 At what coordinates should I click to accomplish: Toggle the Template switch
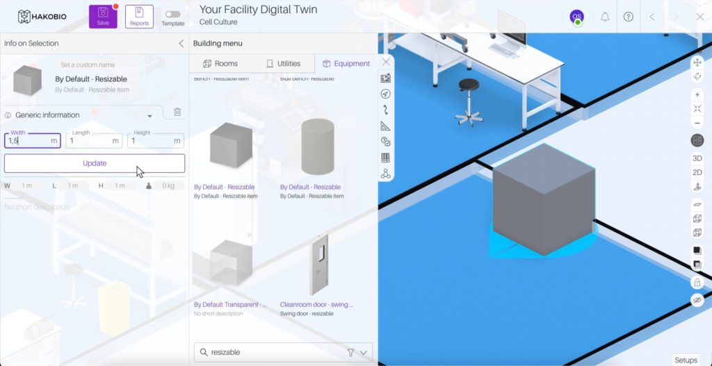[x=172, y=14]
